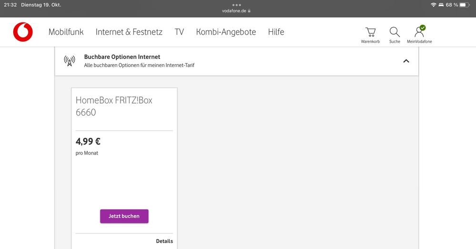
Task: Tap the Wi-Fi status icon
Action: pos(433,5)
